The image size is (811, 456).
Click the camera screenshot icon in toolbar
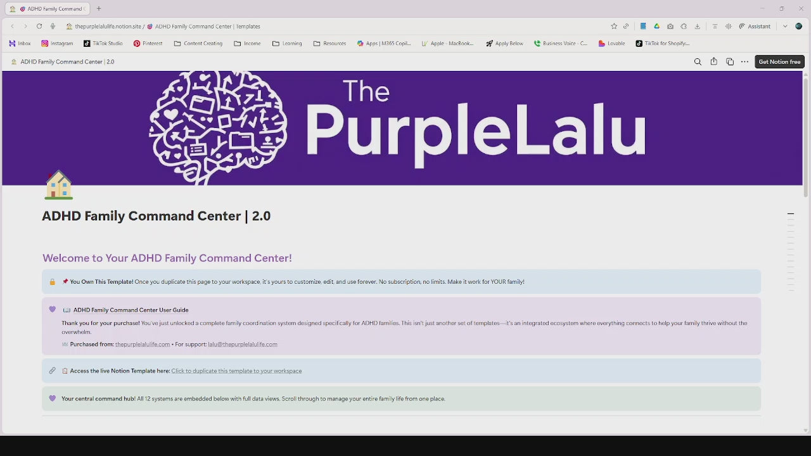point(670,27)
